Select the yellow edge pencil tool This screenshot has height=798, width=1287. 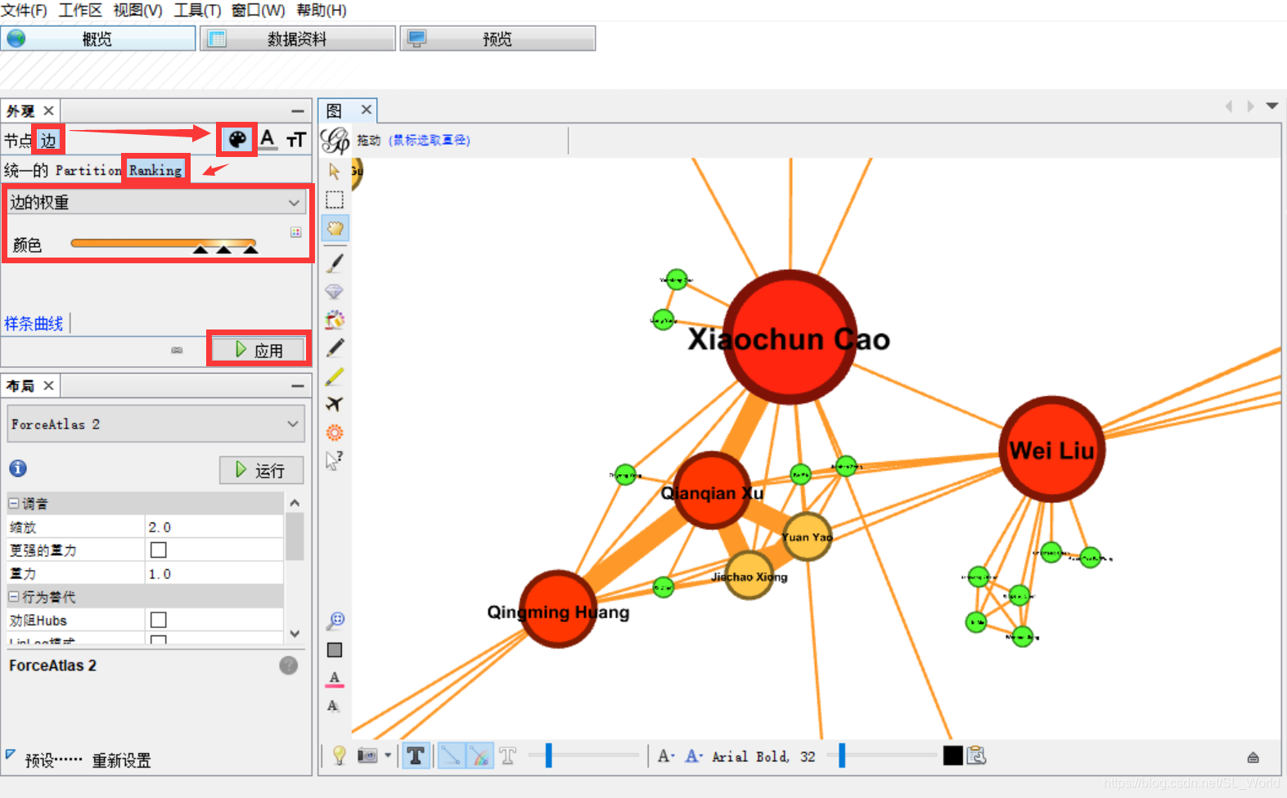335,376
